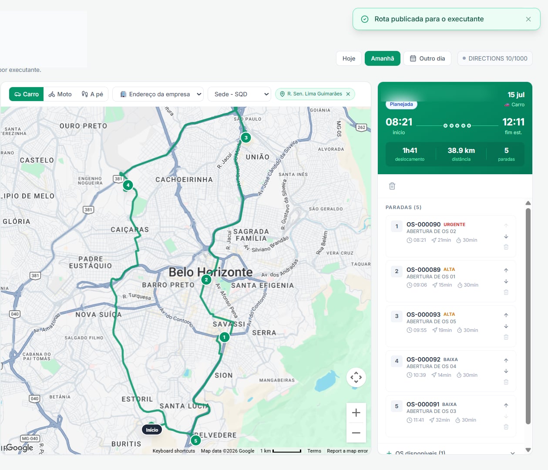Open the Endereço da empresa dropdown
This screenshot has height=470, width=548.
158,94
